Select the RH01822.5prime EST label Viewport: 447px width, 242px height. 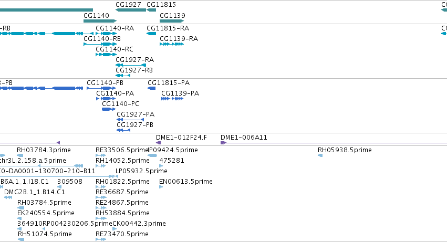(x=122, y=182)
